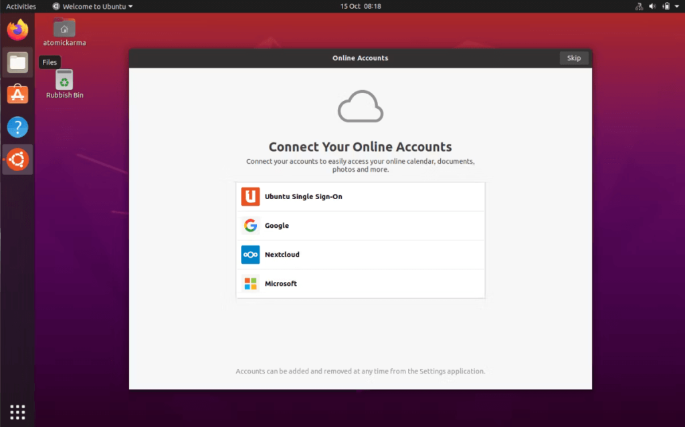
Task: Open the Rubbish Bin on the desktop
Action: click(64, 79)
